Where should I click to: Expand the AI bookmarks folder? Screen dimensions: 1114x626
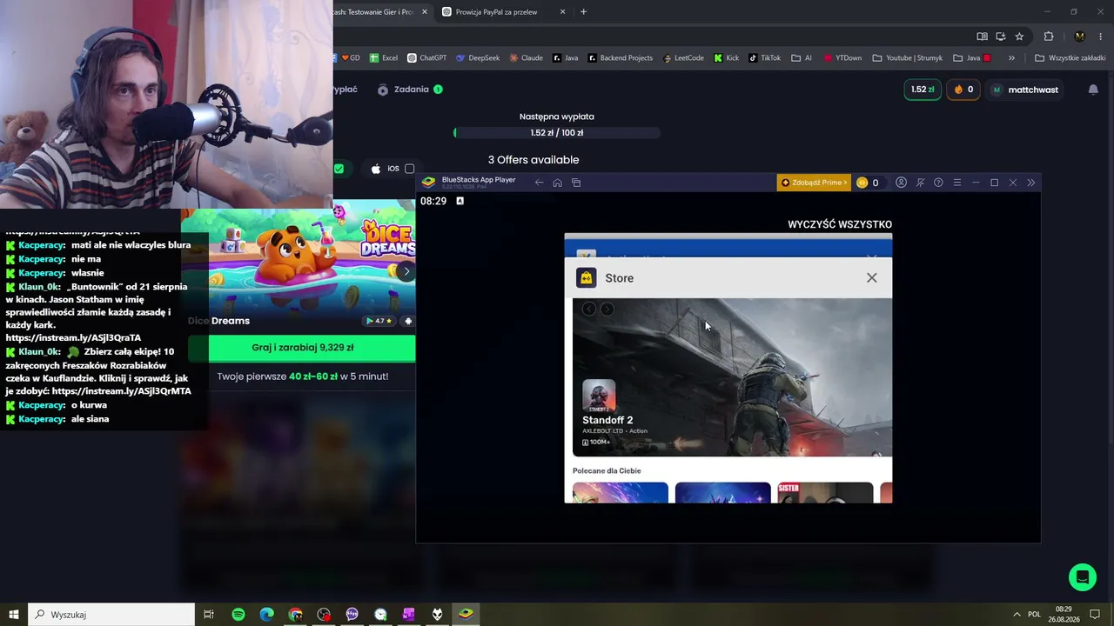pyautogui.click(x=802, y=58)
